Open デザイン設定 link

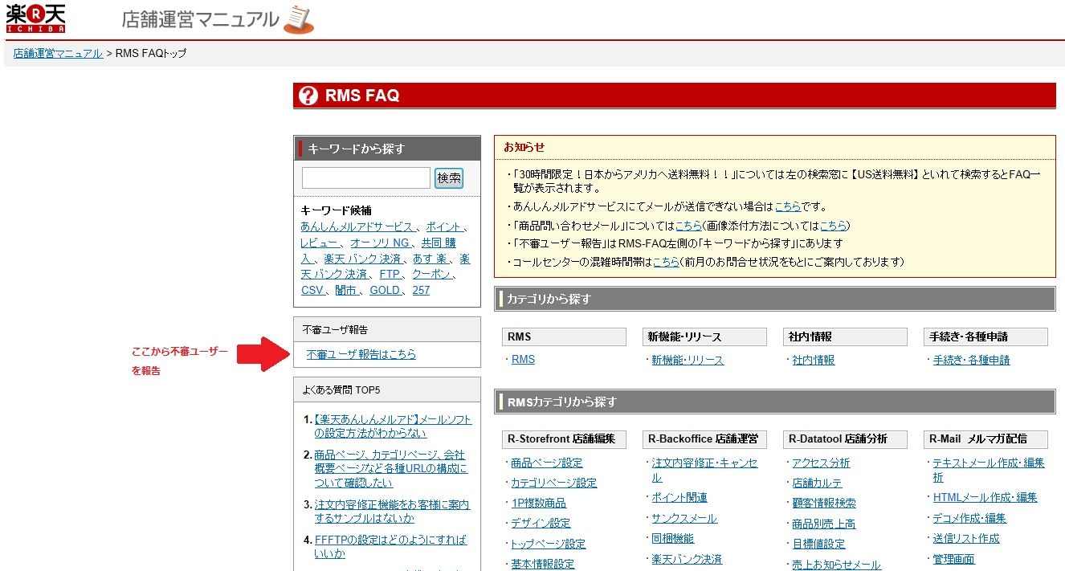(x=541, y=523)
